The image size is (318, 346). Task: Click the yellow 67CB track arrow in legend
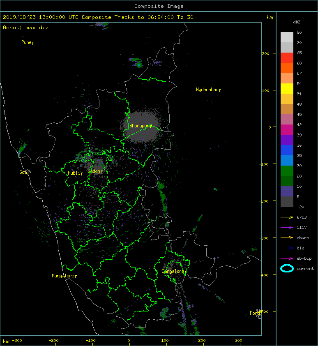(287, 217)
